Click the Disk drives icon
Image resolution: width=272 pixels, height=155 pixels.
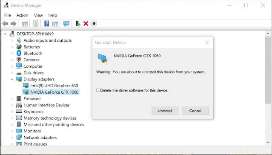(19, 73)
